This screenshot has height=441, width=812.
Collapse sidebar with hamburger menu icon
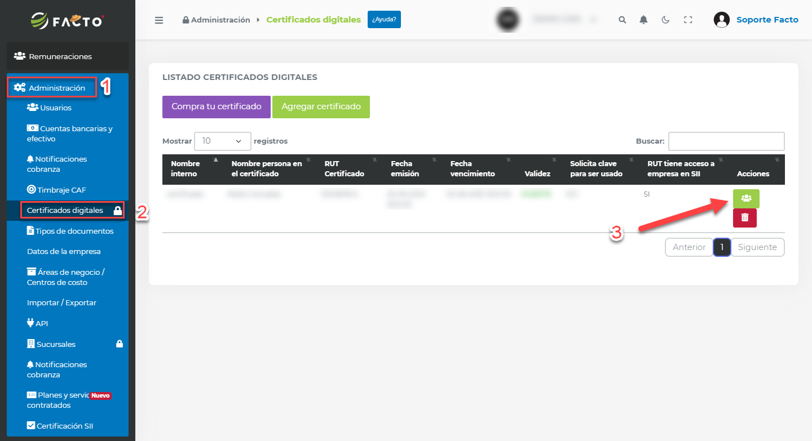(159, 20)
